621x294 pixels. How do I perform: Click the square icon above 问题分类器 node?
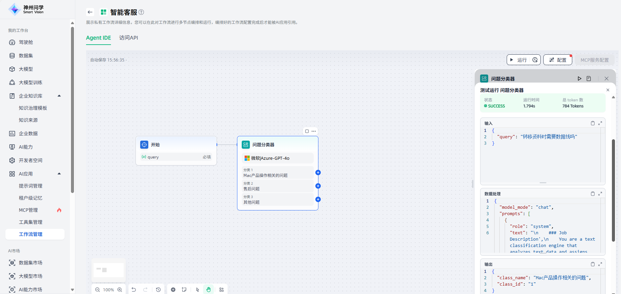307,131
